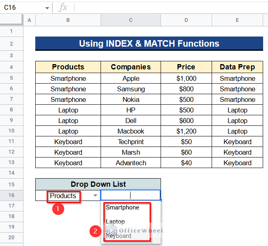Image resolution: width=268 pixels, height=246 pixels.
Task: Select column E header
Action: [237, 20]
